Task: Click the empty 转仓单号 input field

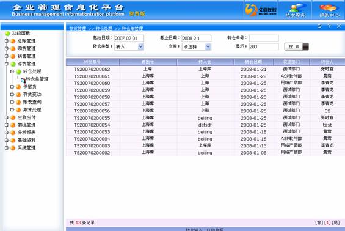Action: (x=264, y=38)
